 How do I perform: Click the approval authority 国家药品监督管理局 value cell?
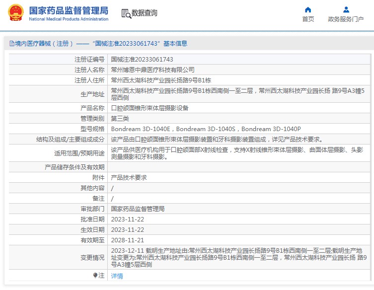coord(138,209)
